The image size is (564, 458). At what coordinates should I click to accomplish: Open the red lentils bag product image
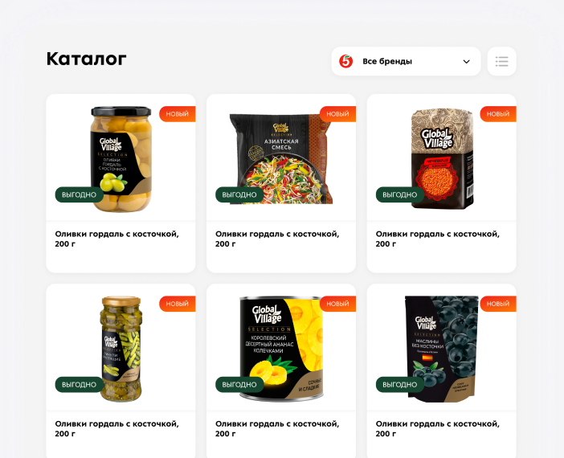point(443,159)
